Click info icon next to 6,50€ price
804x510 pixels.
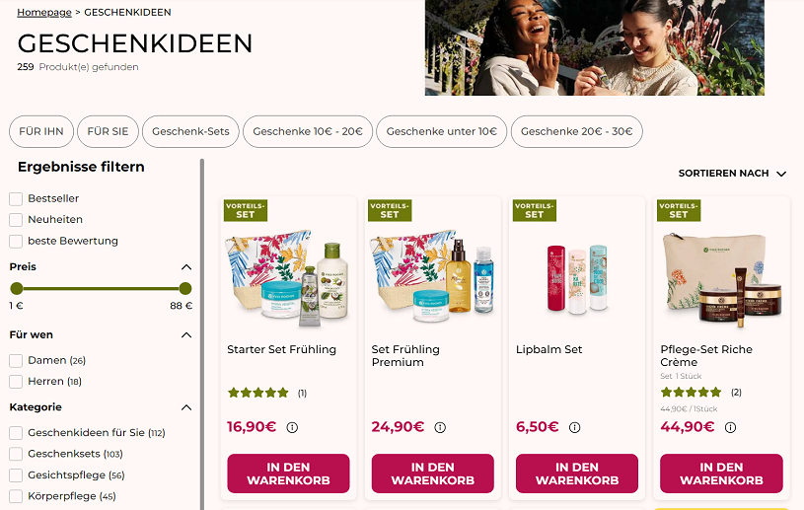coord(575,427)
